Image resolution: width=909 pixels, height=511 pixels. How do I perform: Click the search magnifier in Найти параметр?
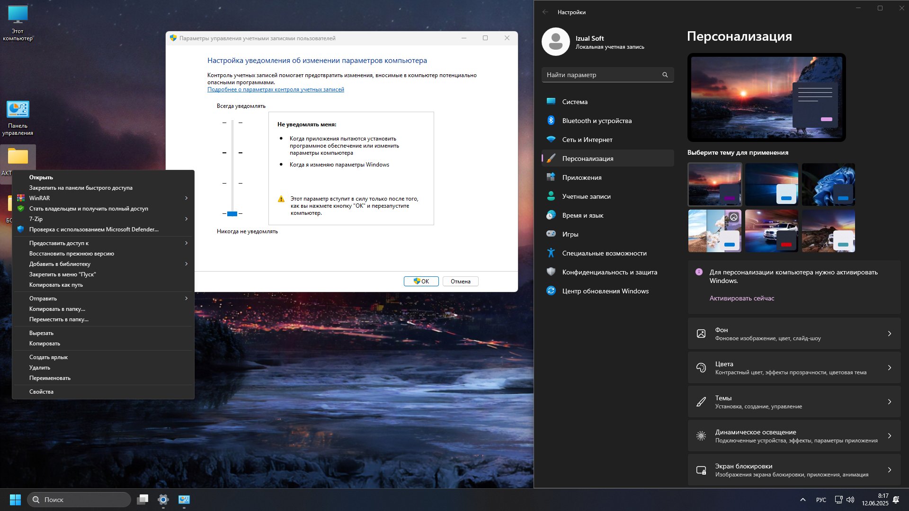(665, 75)
